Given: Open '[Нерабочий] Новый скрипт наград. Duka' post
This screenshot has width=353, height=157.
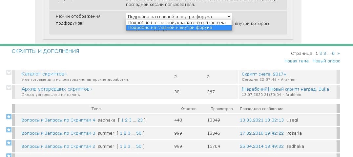Looking at the screenshot, I should pos(285,89).
